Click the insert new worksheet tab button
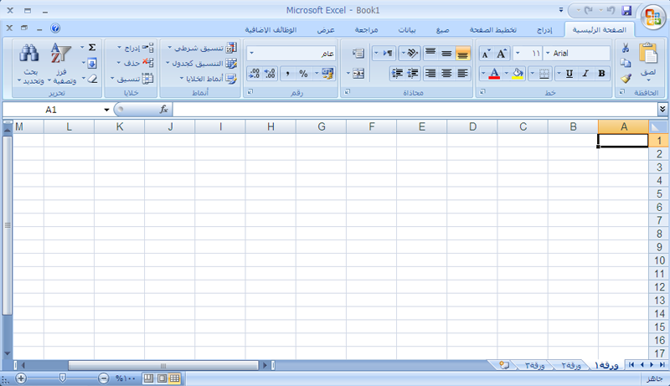670x386 pixels. (504, 366)
